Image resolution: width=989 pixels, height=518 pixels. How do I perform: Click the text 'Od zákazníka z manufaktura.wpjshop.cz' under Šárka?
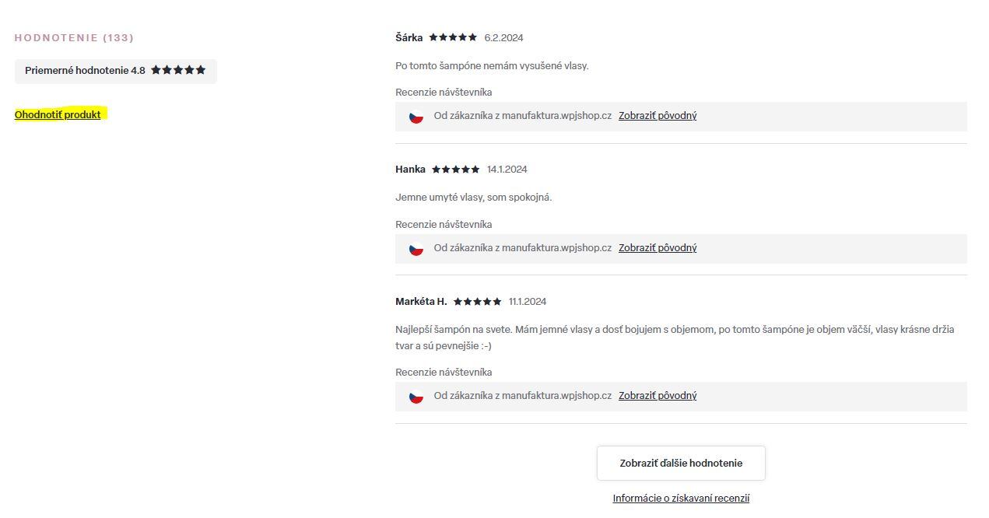click(x=523, y=116)
